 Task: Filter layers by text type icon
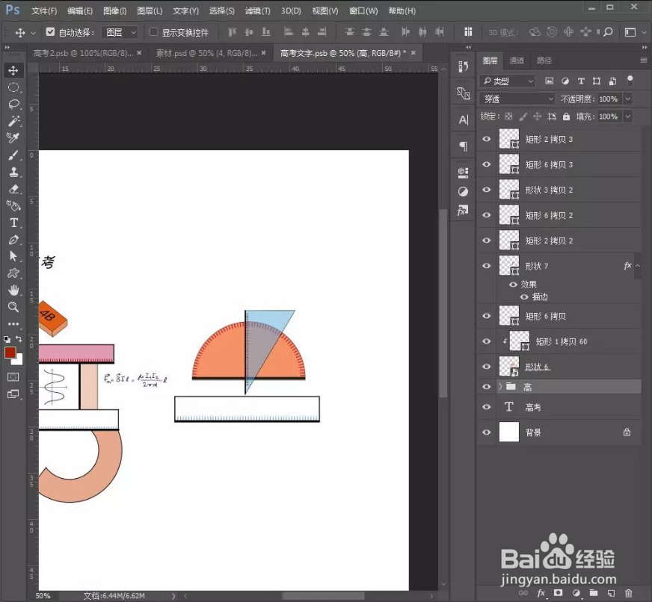581,81
